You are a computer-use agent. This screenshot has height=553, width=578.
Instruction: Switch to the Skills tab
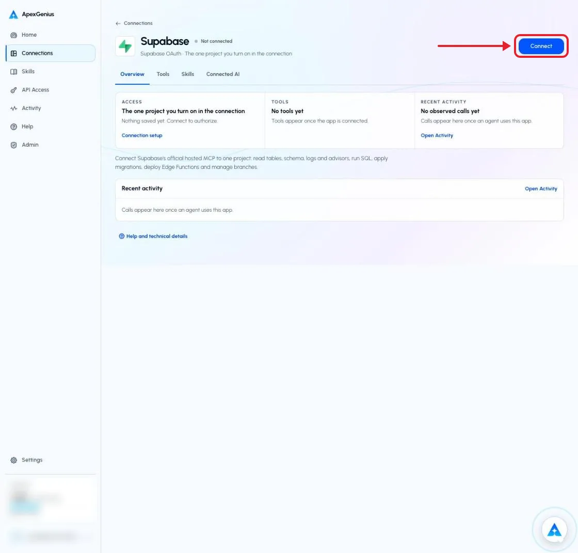click(x=188, y=74)
